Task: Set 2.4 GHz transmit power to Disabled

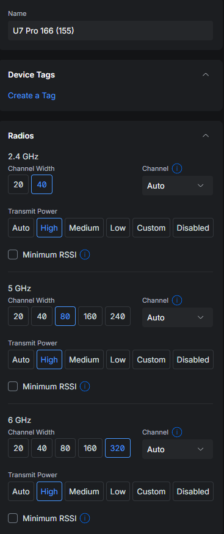Action: click(x=193, y=228)
